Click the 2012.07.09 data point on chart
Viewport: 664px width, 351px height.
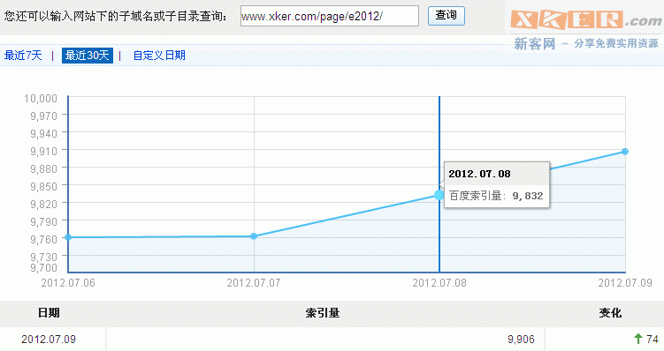pos(625,151)
